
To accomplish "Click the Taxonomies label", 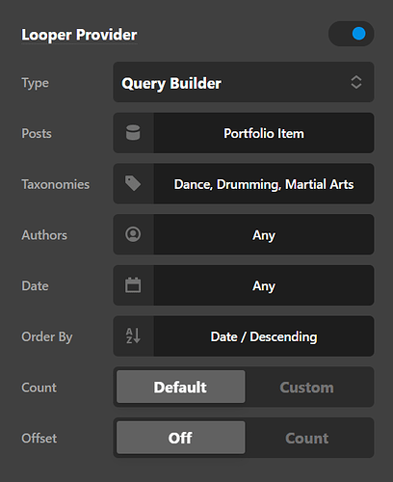I will click(55, 184).
